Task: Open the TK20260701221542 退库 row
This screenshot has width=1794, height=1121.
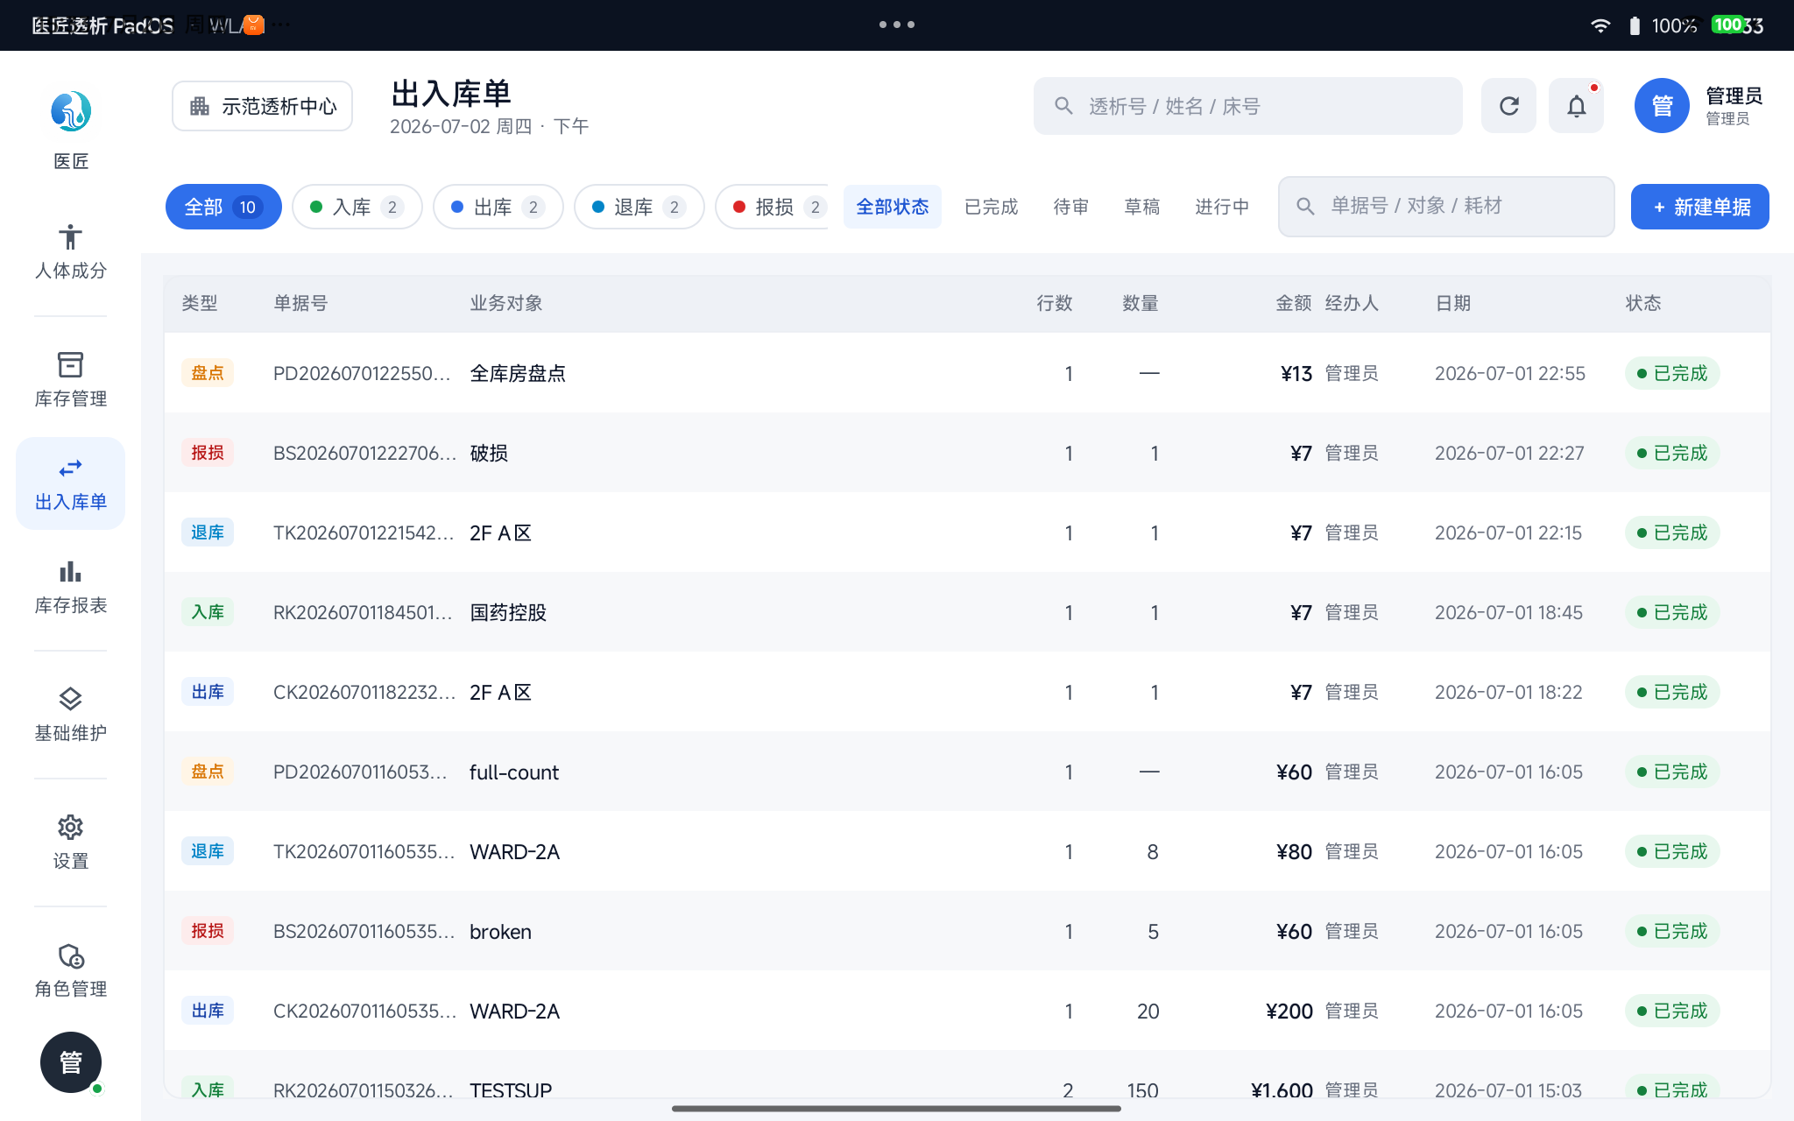Action: [967, 532]
